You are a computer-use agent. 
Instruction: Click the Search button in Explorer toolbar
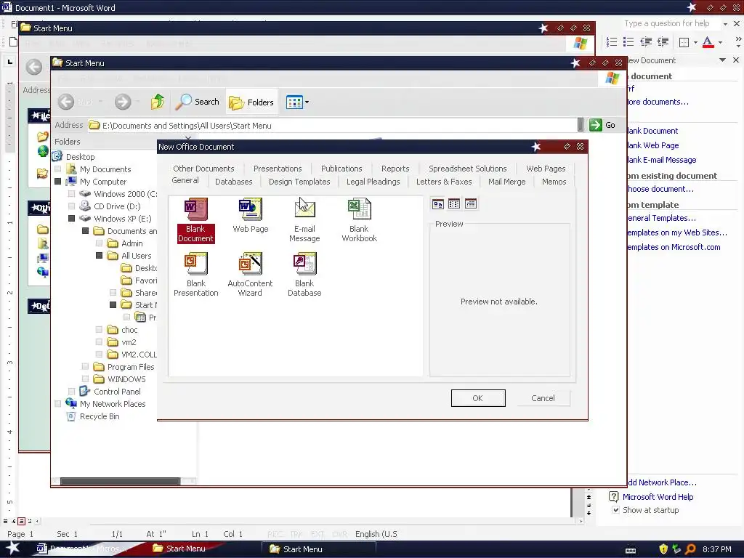198,102
